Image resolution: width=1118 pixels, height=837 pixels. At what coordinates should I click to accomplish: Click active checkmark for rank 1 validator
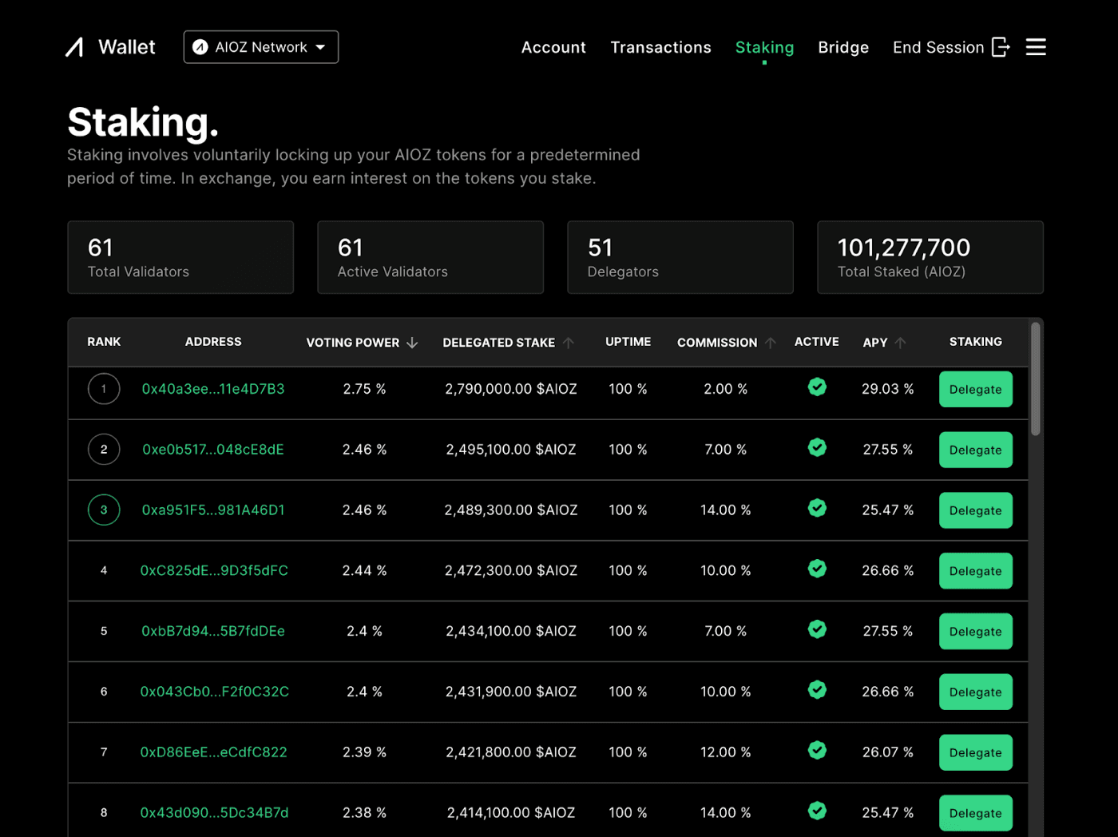pos(817,387)
